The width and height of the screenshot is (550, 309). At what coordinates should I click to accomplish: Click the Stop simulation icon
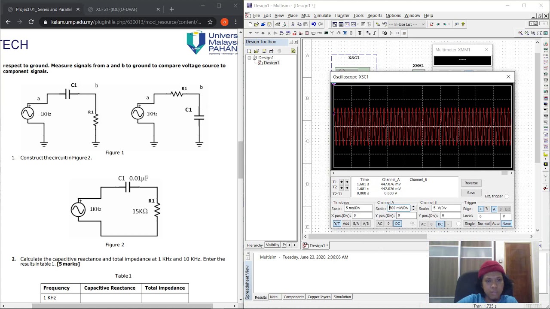tap(404, 33)
